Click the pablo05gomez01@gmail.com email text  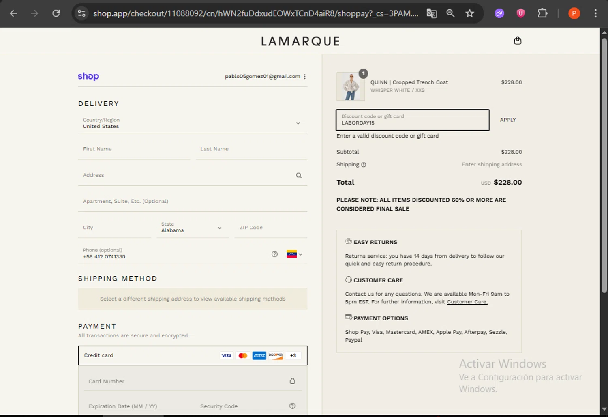(263, 76)
